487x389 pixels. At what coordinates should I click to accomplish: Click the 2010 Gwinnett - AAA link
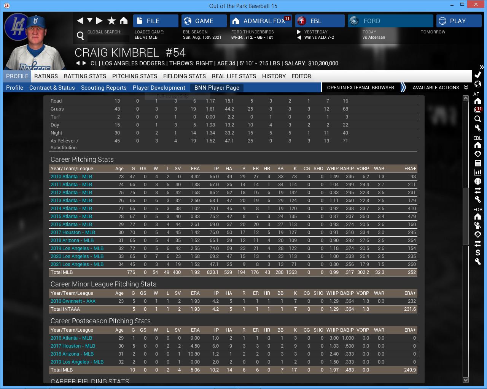coord(73,301)
